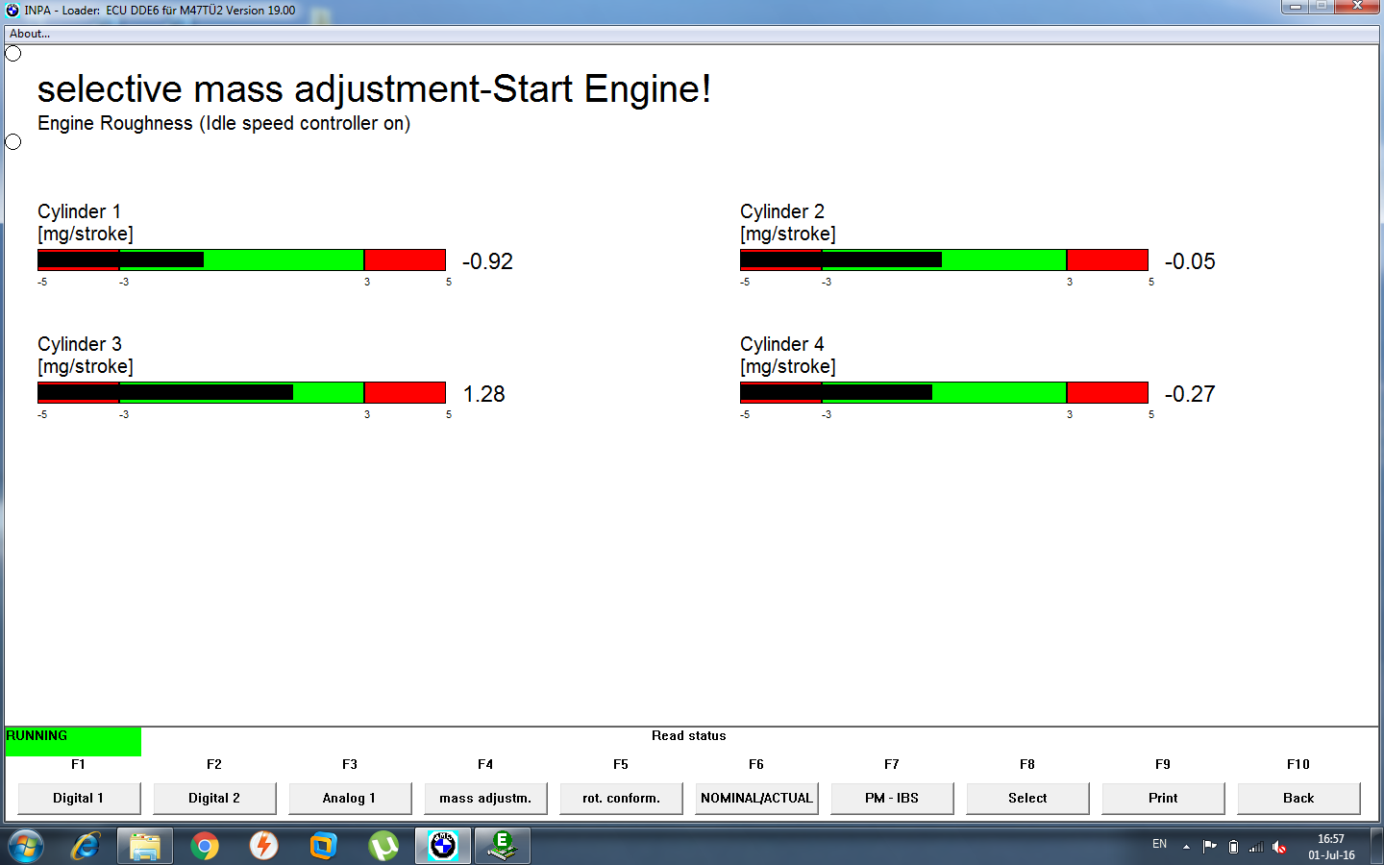Click the muted volume speaker icon
The height and width of the screenshot is (865, 1384).
(1279, 846)
